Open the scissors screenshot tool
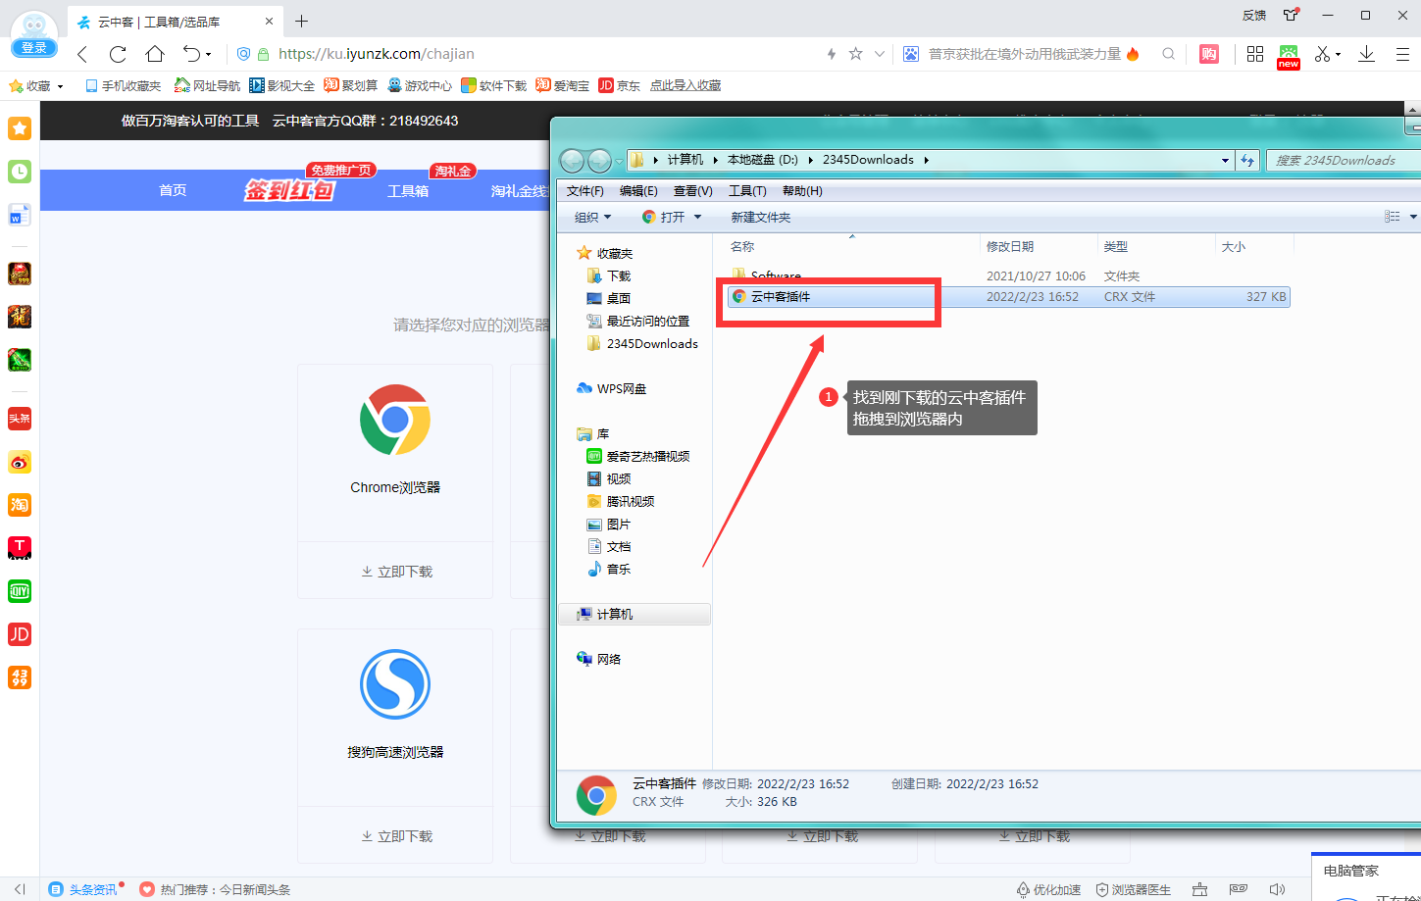 point(1322,54)
